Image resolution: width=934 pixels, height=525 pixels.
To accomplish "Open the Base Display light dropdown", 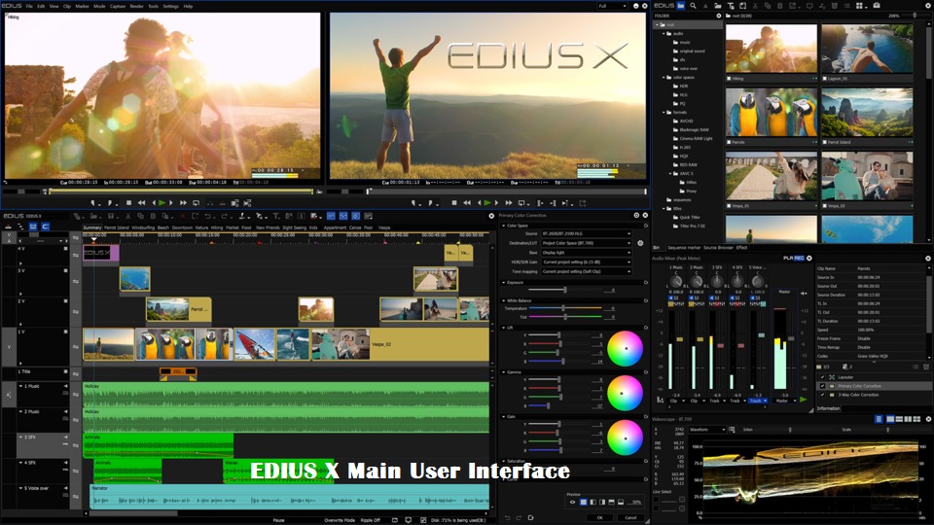I will click(x=586, y=253).
